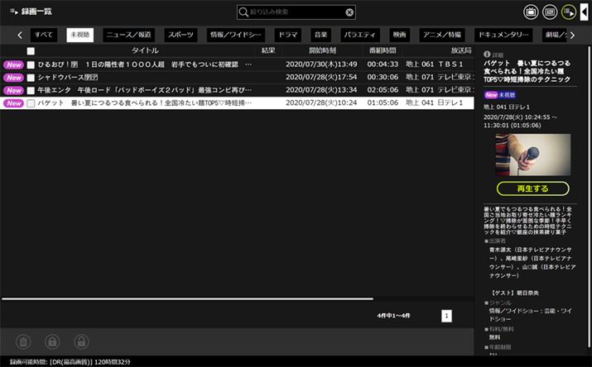The width and height of the screenshot is (592, 367).
Task: Click the TV live view icon
Action: click(531, 12)
